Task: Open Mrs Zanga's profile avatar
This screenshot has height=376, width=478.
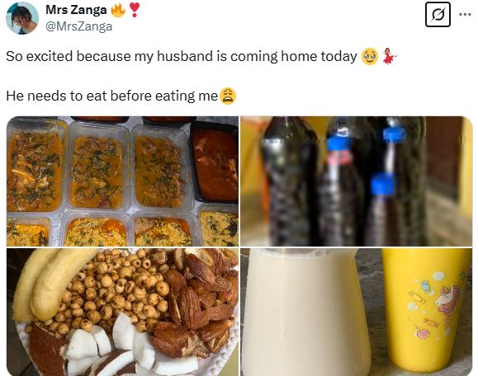Action: (x=22, y=18)
